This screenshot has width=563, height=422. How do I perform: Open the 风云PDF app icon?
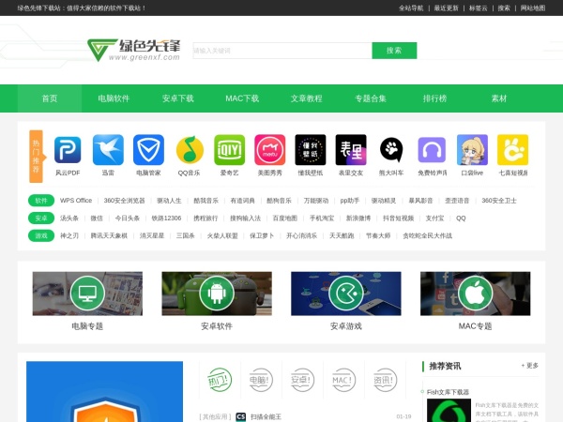[x=68, y=149]
